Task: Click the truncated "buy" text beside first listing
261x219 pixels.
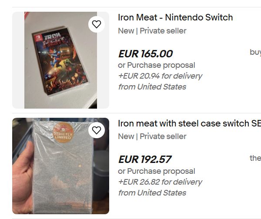Action: point(255,52)
